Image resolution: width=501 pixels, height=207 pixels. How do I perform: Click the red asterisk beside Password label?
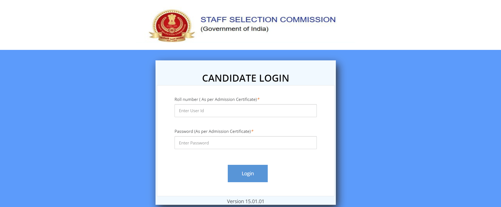pyautogui.click(x=252, y=131)
